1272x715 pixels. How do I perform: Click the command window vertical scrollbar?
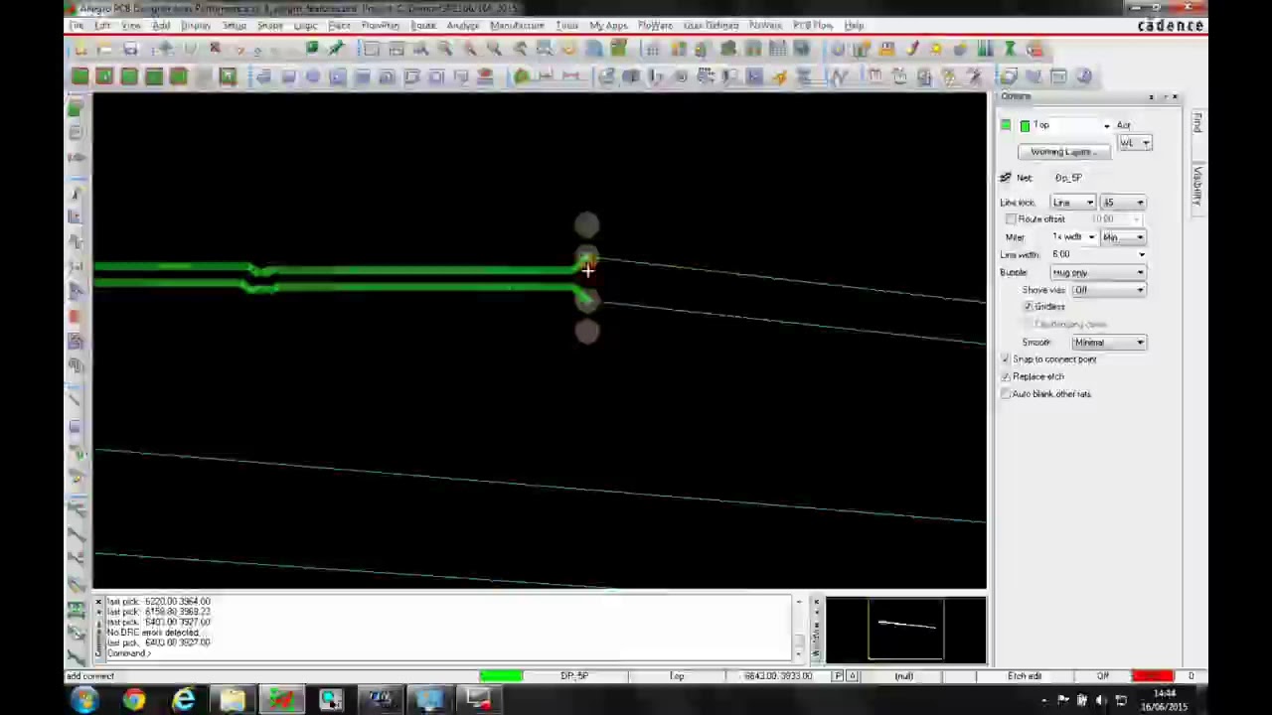click(x=799, y=629)
